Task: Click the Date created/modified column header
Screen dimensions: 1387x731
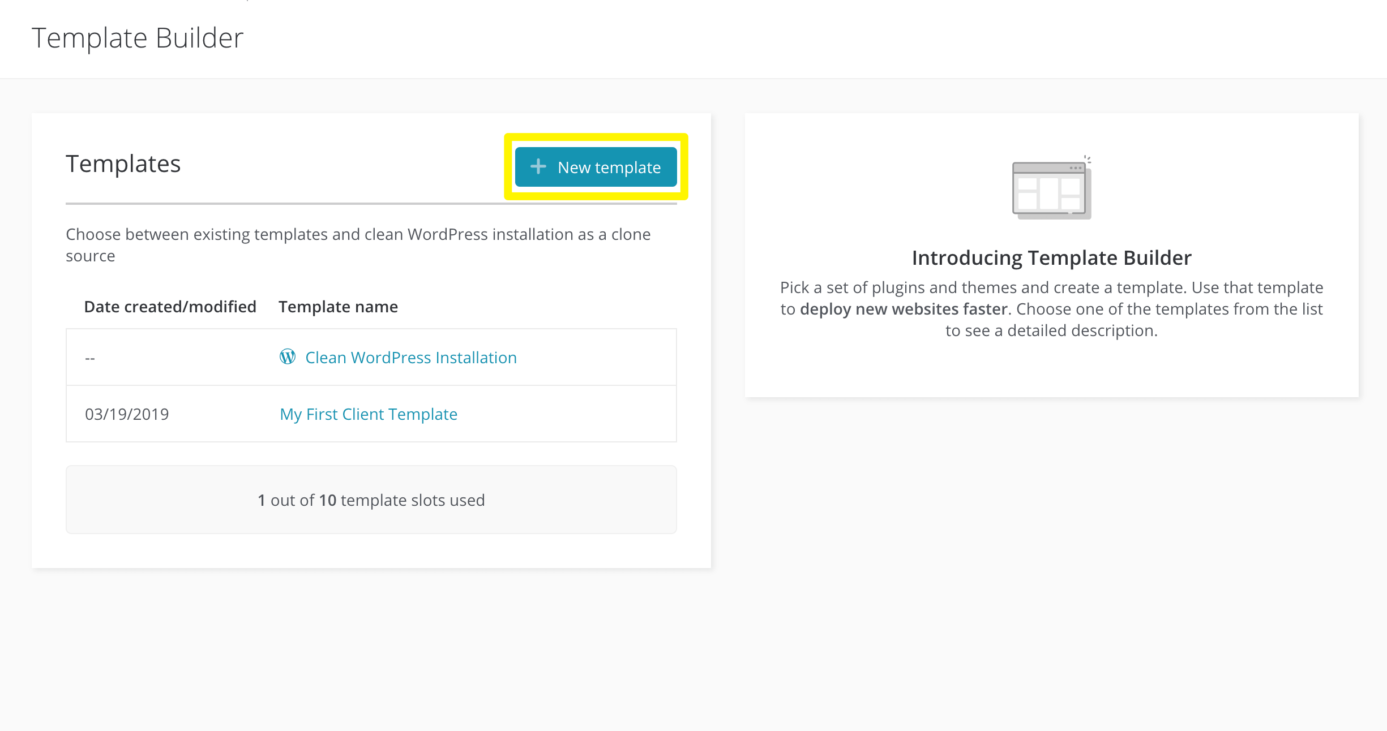Action: [170, 307]
